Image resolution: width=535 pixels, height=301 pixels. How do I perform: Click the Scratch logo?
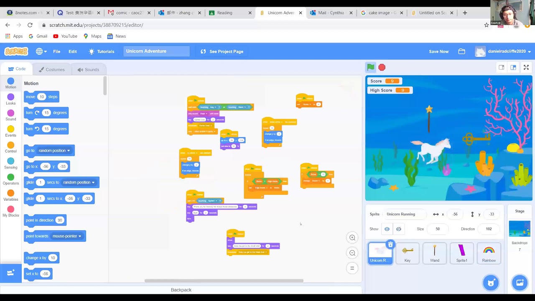(16, 51)
